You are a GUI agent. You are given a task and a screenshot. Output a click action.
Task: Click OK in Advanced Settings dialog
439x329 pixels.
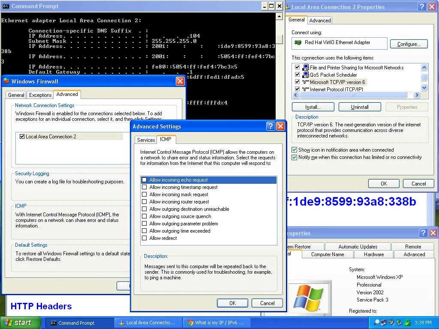tap(232, 303)
